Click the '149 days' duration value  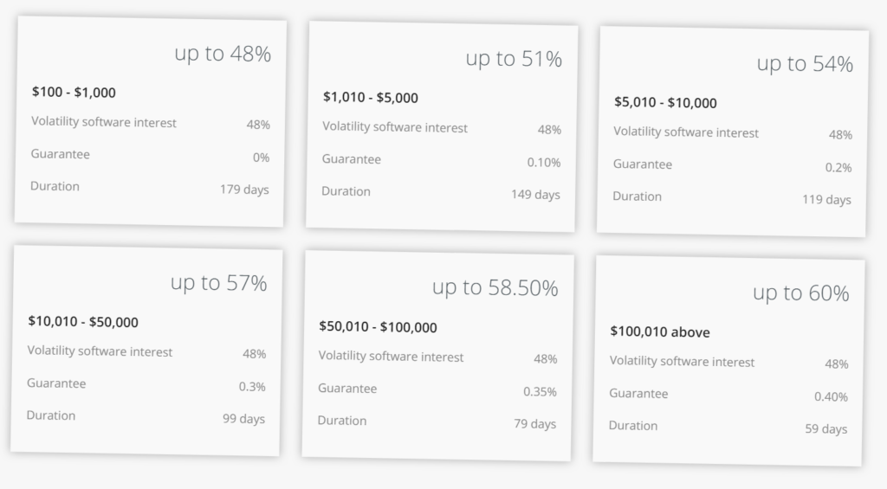(x=535, y=195)
